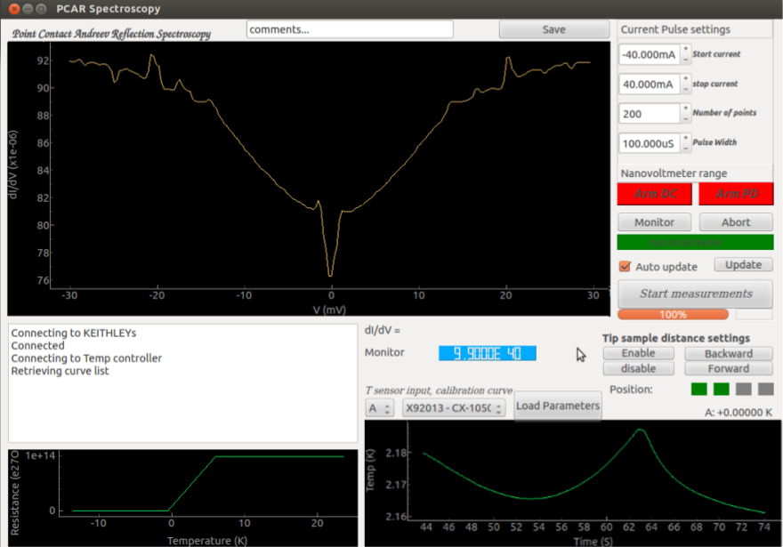Click the red Arm DC button

click(x=655, y=194)
